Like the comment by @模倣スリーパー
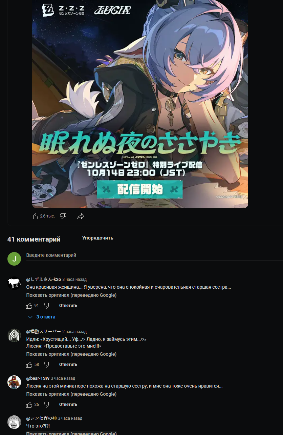283x435 pixels. pyautogui.click(x=29, y=365)
